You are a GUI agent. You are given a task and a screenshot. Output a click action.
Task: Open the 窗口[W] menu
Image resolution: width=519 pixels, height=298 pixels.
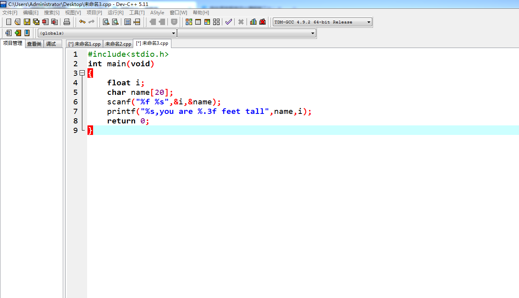[178, 13]
